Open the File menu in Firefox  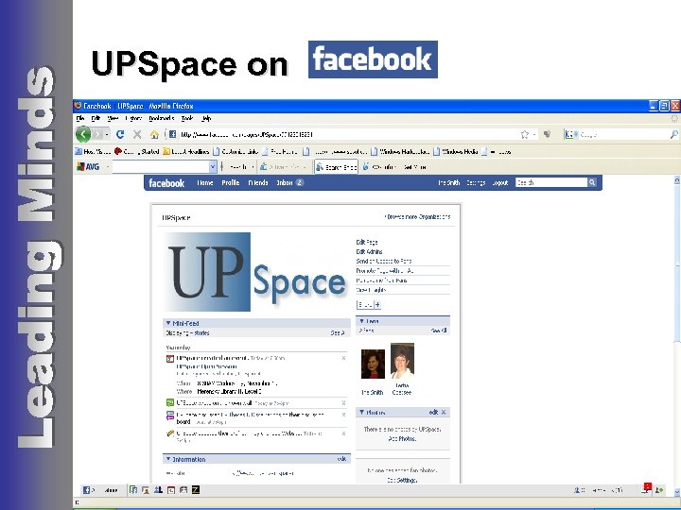(80, 118)
